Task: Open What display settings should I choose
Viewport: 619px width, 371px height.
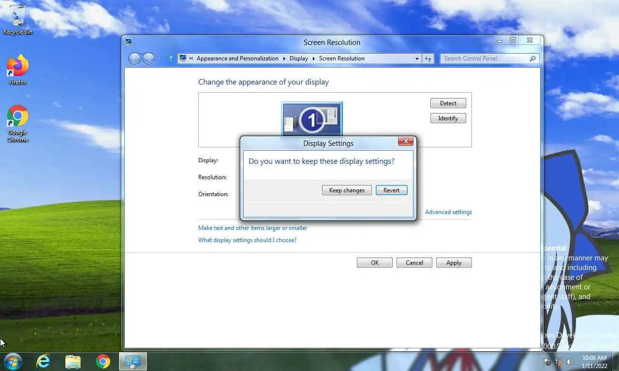Action: (x=247, y=240)
